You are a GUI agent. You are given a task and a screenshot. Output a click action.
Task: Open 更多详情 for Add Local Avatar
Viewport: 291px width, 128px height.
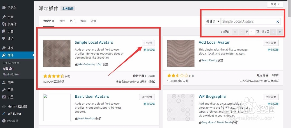(273, 50)
